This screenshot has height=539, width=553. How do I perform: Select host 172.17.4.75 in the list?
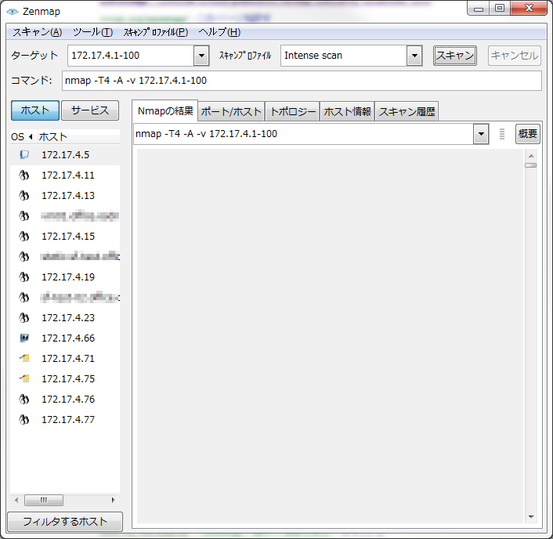coord(65,379)
